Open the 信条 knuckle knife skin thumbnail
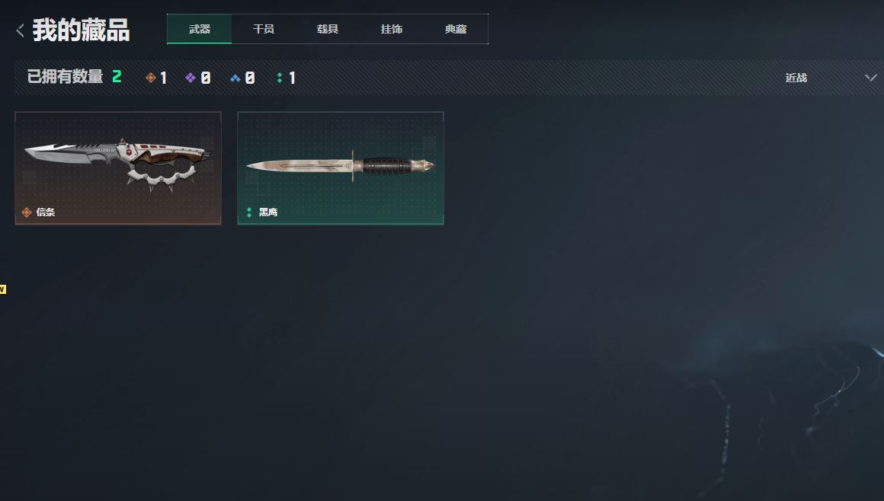This screenshot has width=884, height=501. click(118, 168)
